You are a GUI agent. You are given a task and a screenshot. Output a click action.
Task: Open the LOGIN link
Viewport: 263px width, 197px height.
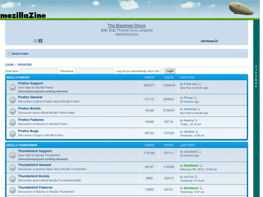pos(9,65)
